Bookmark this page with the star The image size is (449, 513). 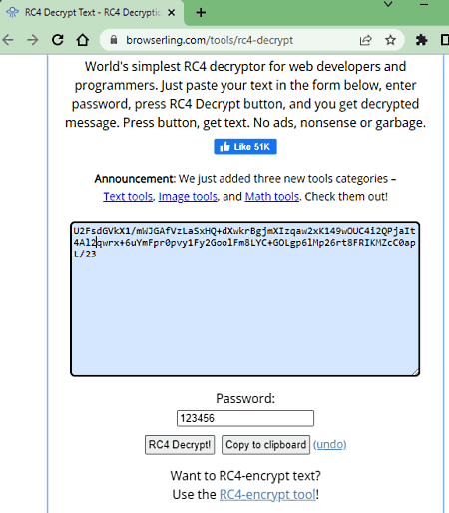pos(390,40)
